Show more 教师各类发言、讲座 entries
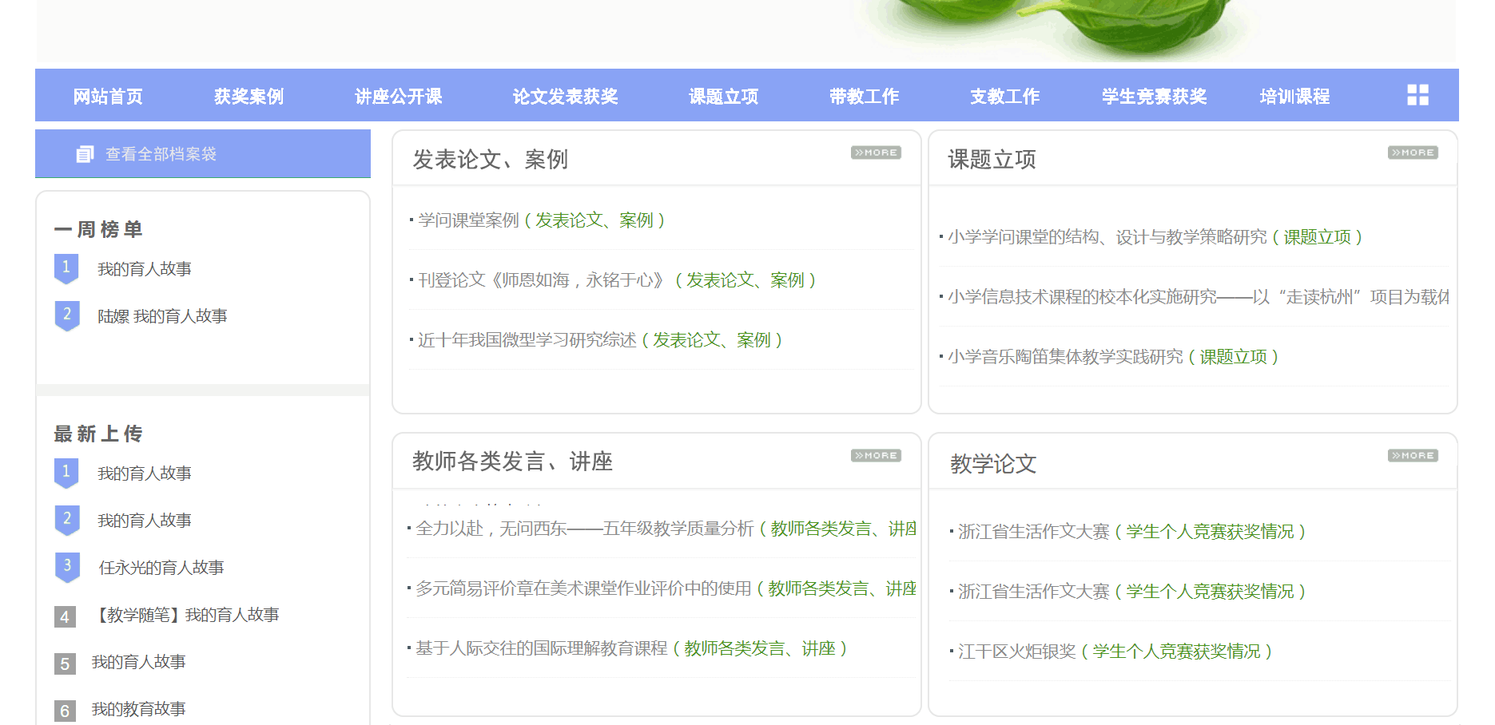The width and height of the screenshot is (1495, 725). coord(876,455)
